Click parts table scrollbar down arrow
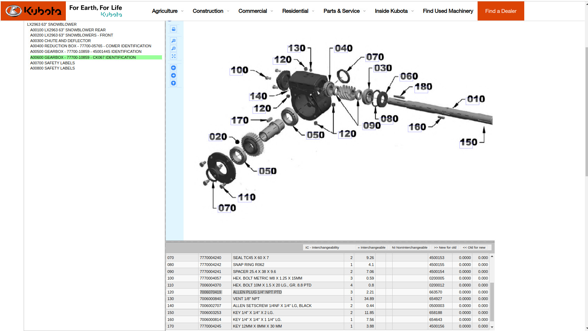Image resolution: width=588 pixels, height=331 pixels. (x=492, y=327)
